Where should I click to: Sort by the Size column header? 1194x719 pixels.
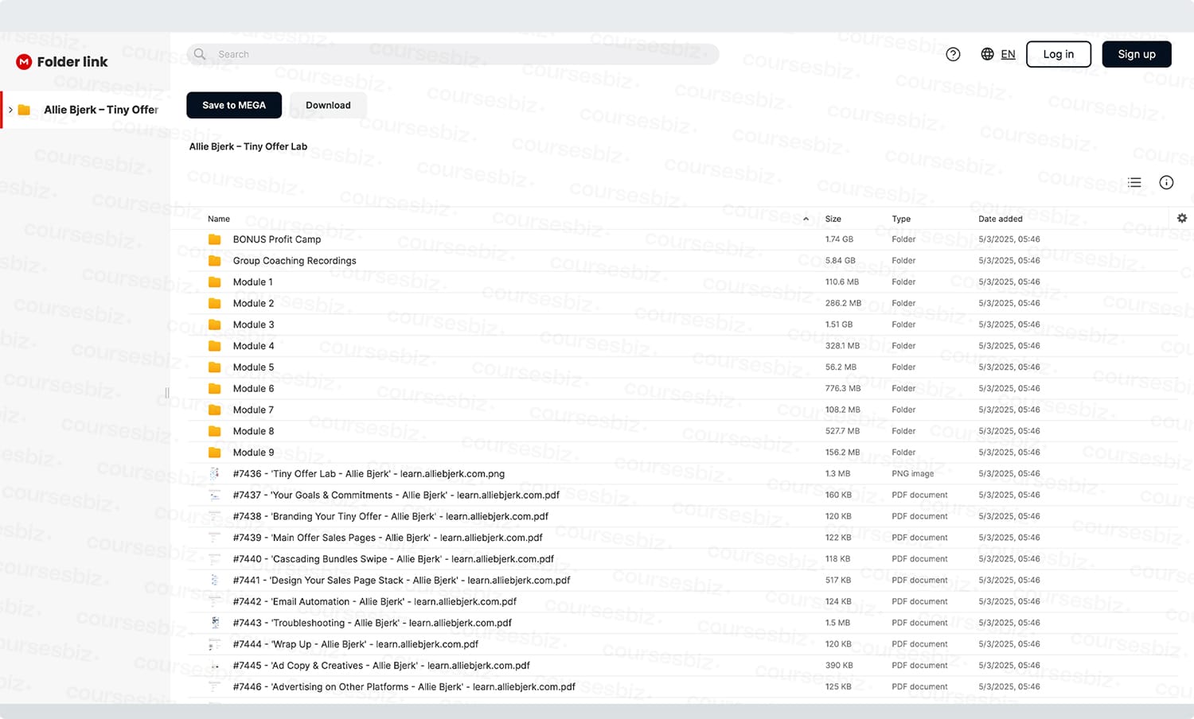pyautogui.click(x=833, y=219)
